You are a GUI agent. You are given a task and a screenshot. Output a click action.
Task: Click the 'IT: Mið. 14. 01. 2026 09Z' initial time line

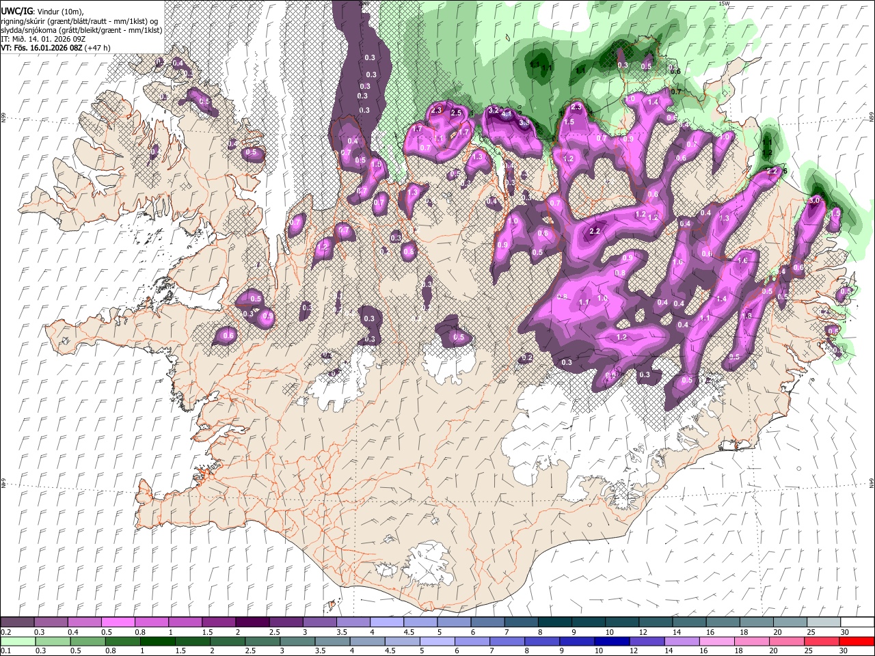click(44, 39)
